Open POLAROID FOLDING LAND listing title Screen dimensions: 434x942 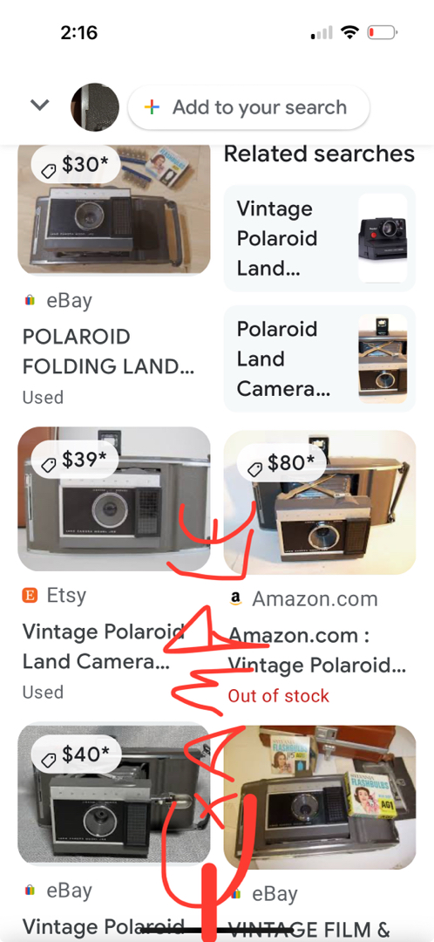pos(108,351)
